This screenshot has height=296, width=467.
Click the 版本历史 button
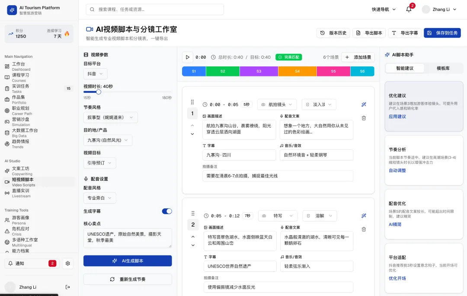pos(333,33)
